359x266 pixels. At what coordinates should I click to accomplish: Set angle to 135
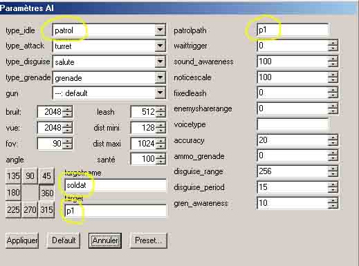(13, 176)
